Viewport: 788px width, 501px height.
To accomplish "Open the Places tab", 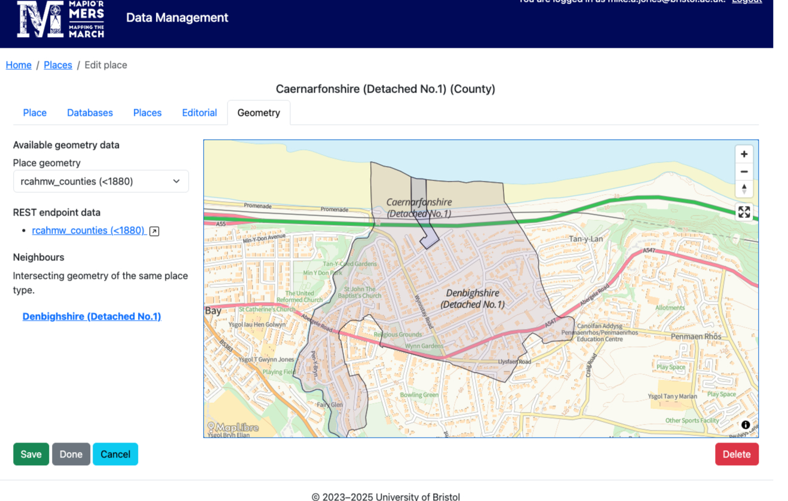I will 147,113.
